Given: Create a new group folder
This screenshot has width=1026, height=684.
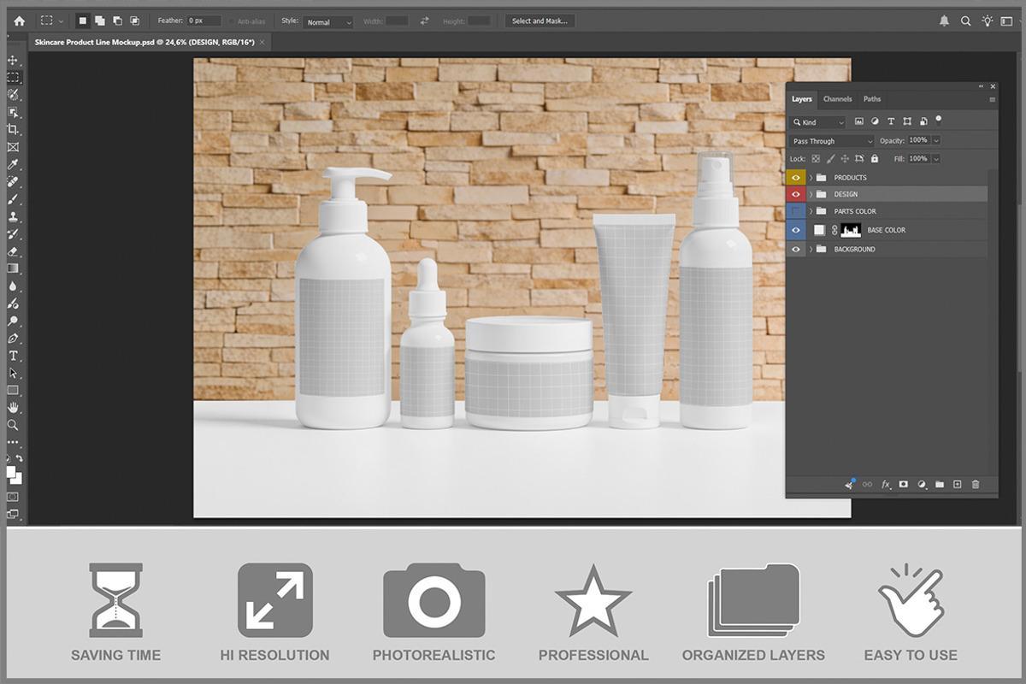Looking at the screenshot, I should [x=940, y=485].
